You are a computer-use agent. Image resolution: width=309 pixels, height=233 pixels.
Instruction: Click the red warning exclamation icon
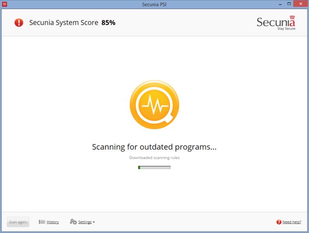19,23
